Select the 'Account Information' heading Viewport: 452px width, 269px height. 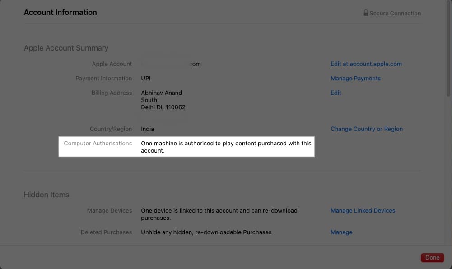click(x=60, y=12)
